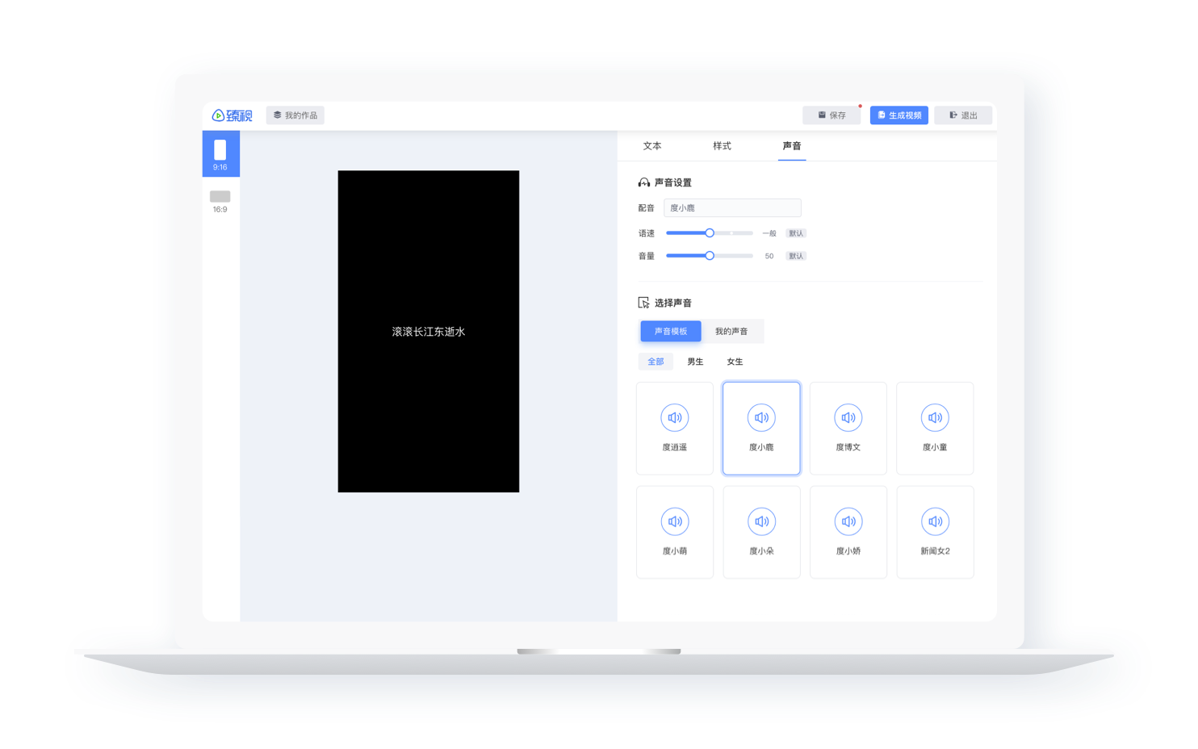
Task: Open the 样式 tab
Action: click(722, 146)
